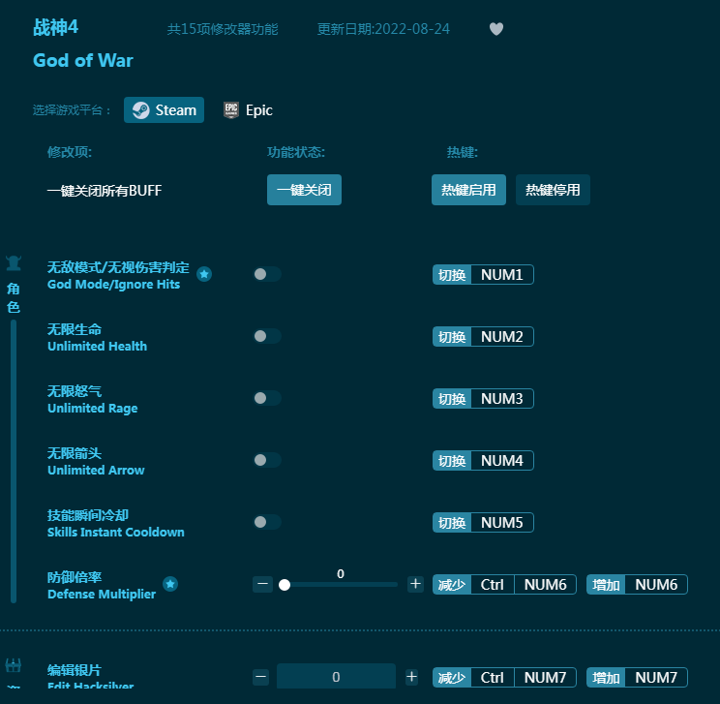The height and width of the screenshot is (704, 720).
Task: Click the NUM1 hotkey box for God Mode
Action: (502, 275)
